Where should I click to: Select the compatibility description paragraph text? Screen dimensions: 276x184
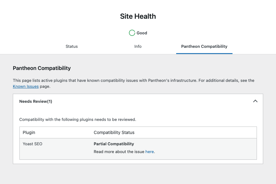tap(133, 80)
